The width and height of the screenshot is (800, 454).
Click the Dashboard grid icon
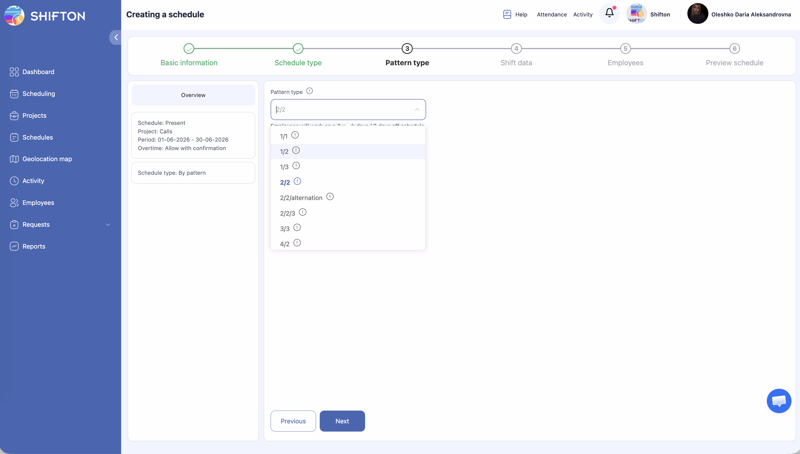14,72
